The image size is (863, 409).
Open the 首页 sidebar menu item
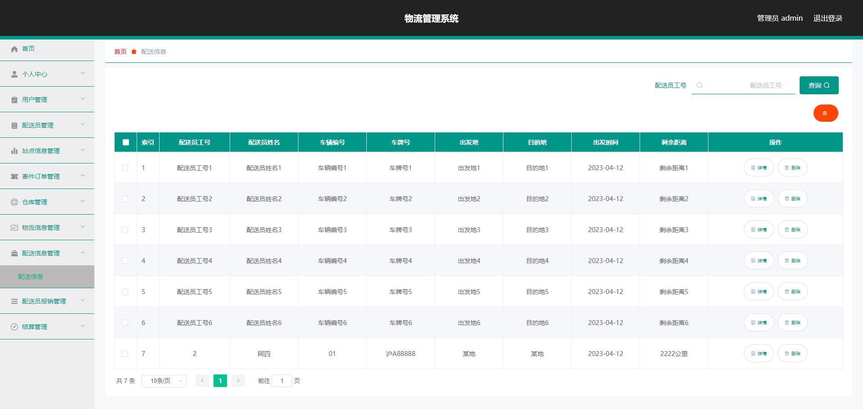47,48
